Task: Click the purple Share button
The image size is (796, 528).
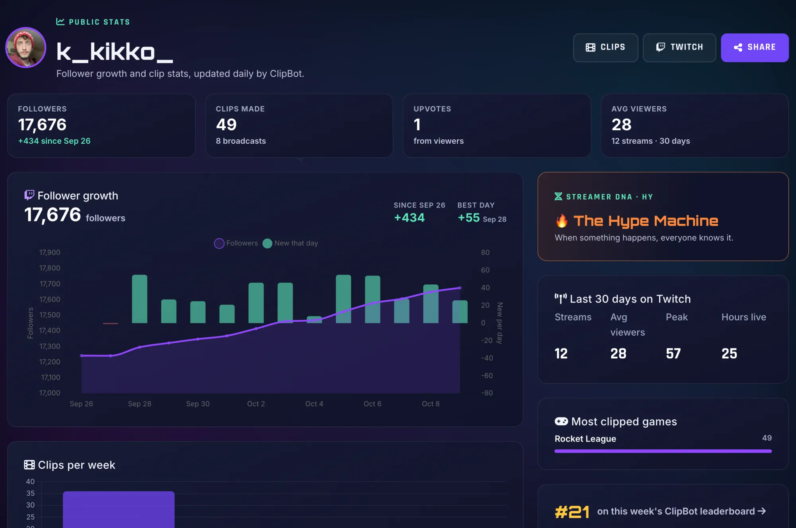Action: 755,47
